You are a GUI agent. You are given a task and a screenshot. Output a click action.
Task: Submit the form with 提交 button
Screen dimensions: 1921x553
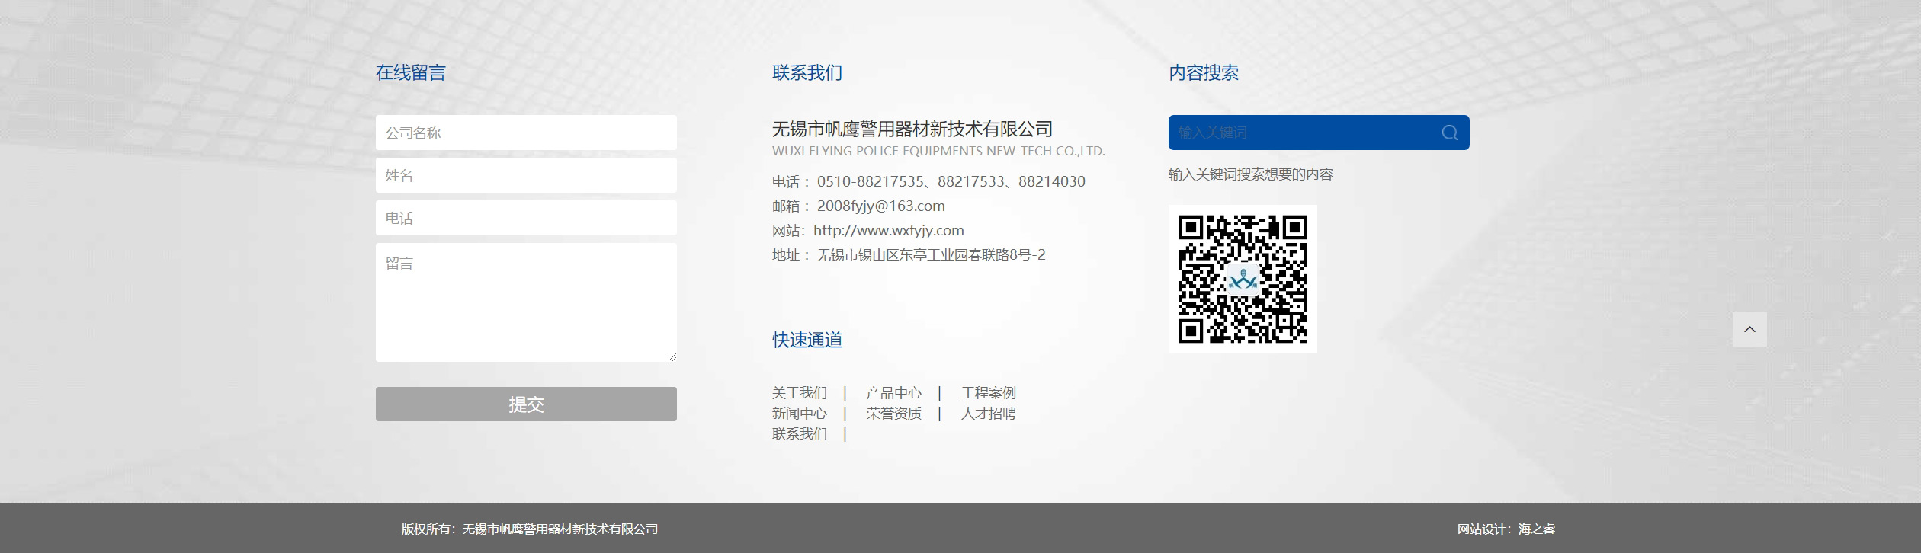click(x=526, y=404)
